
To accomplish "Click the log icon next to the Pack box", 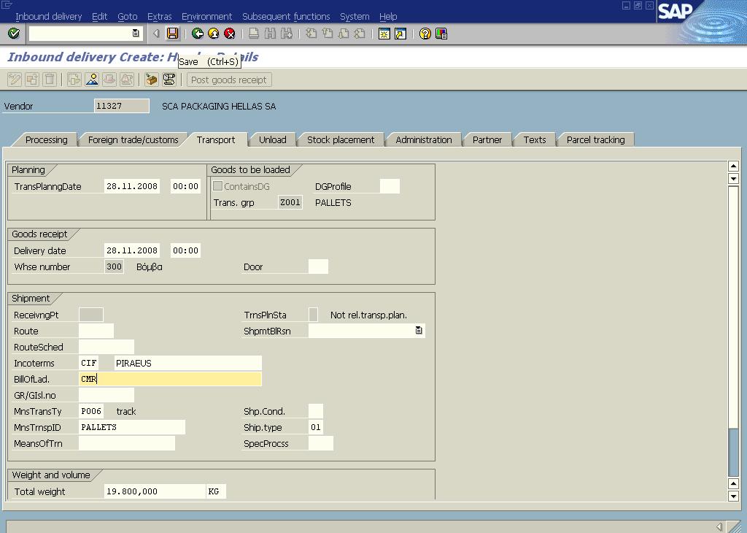I will (169, 80).
